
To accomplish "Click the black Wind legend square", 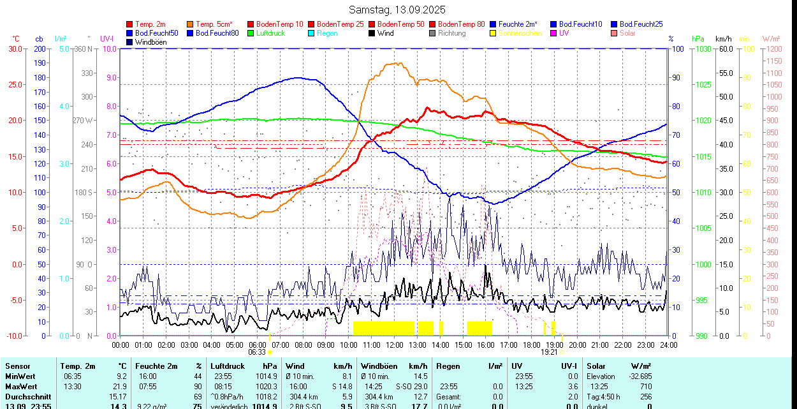I will (372, 33).
